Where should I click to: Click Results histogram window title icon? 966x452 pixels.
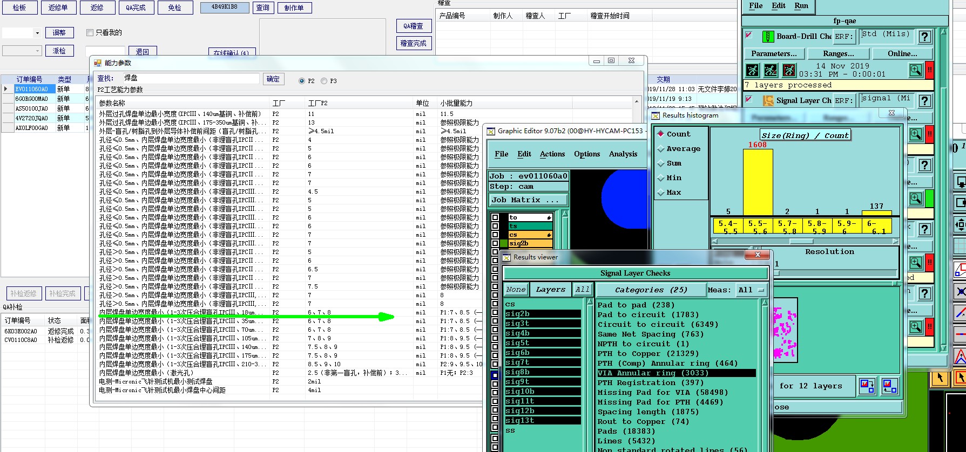click(x=656, y=115)
